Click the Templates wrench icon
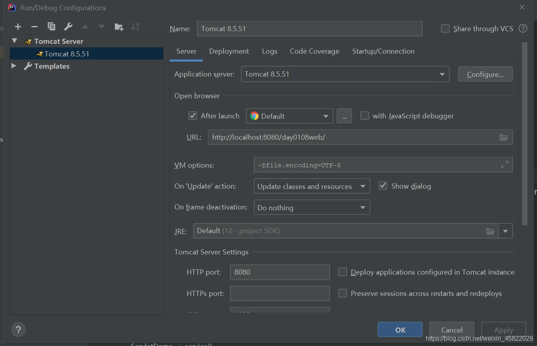Screen dimensions: 537x346 pos(28,66)
